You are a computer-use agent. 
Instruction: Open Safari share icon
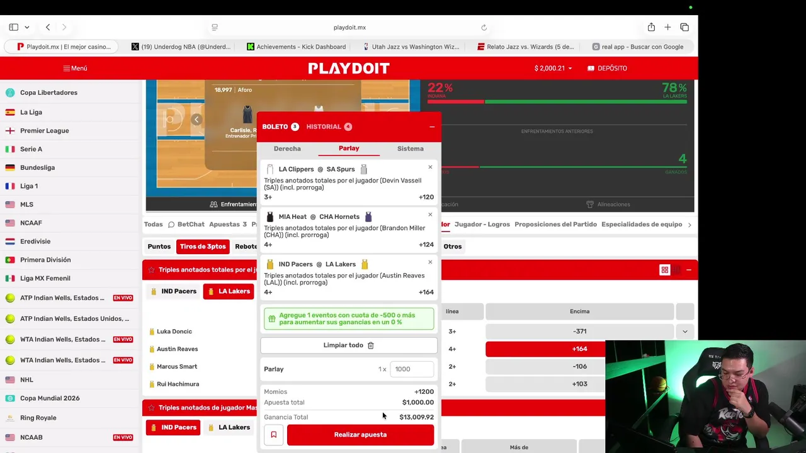[x=651, y=27]
